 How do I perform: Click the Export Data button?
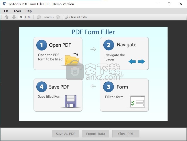[96, 134]
